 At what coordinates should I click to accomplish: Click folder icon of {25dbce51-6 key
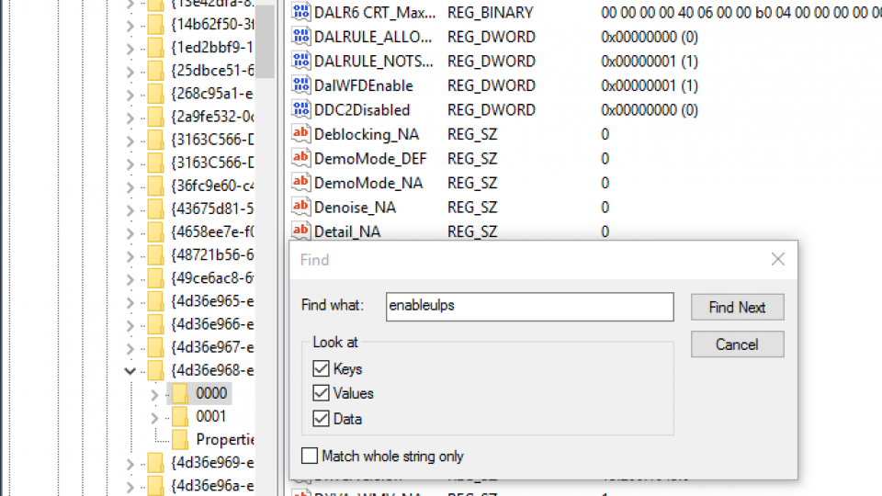(x=155, y=71)
